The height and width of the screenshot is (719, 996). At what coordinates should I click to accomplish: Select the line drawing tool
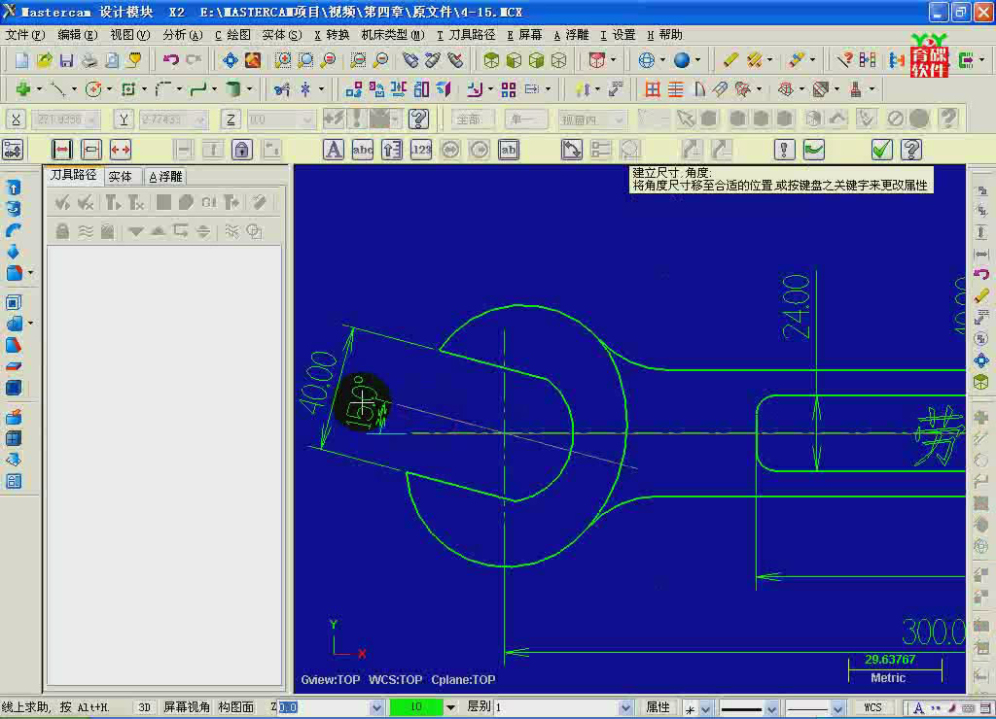(x=58, y=89)
